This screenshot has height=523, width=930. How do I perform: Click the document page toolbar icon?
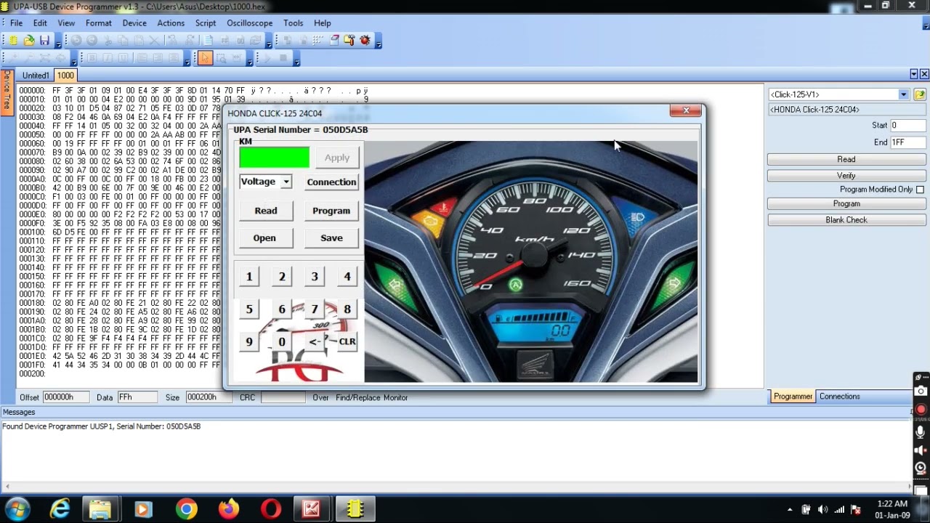pos(209,41)
